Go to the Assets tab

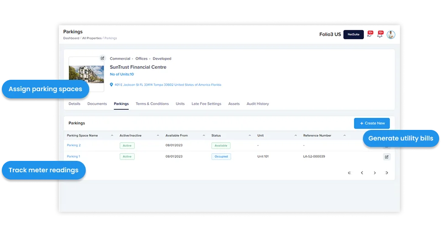[x=234, y=103]
